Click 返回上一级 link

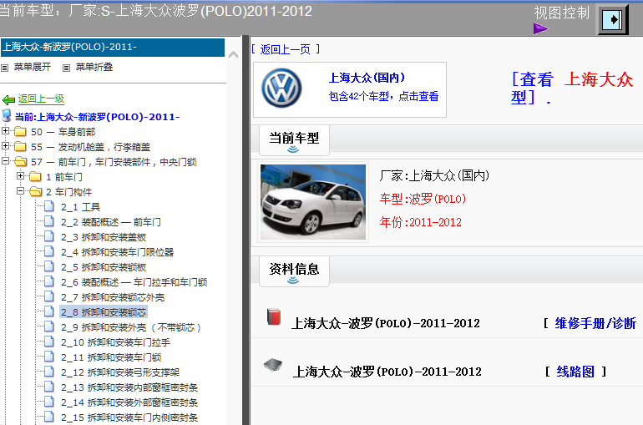tap(41, 99)
